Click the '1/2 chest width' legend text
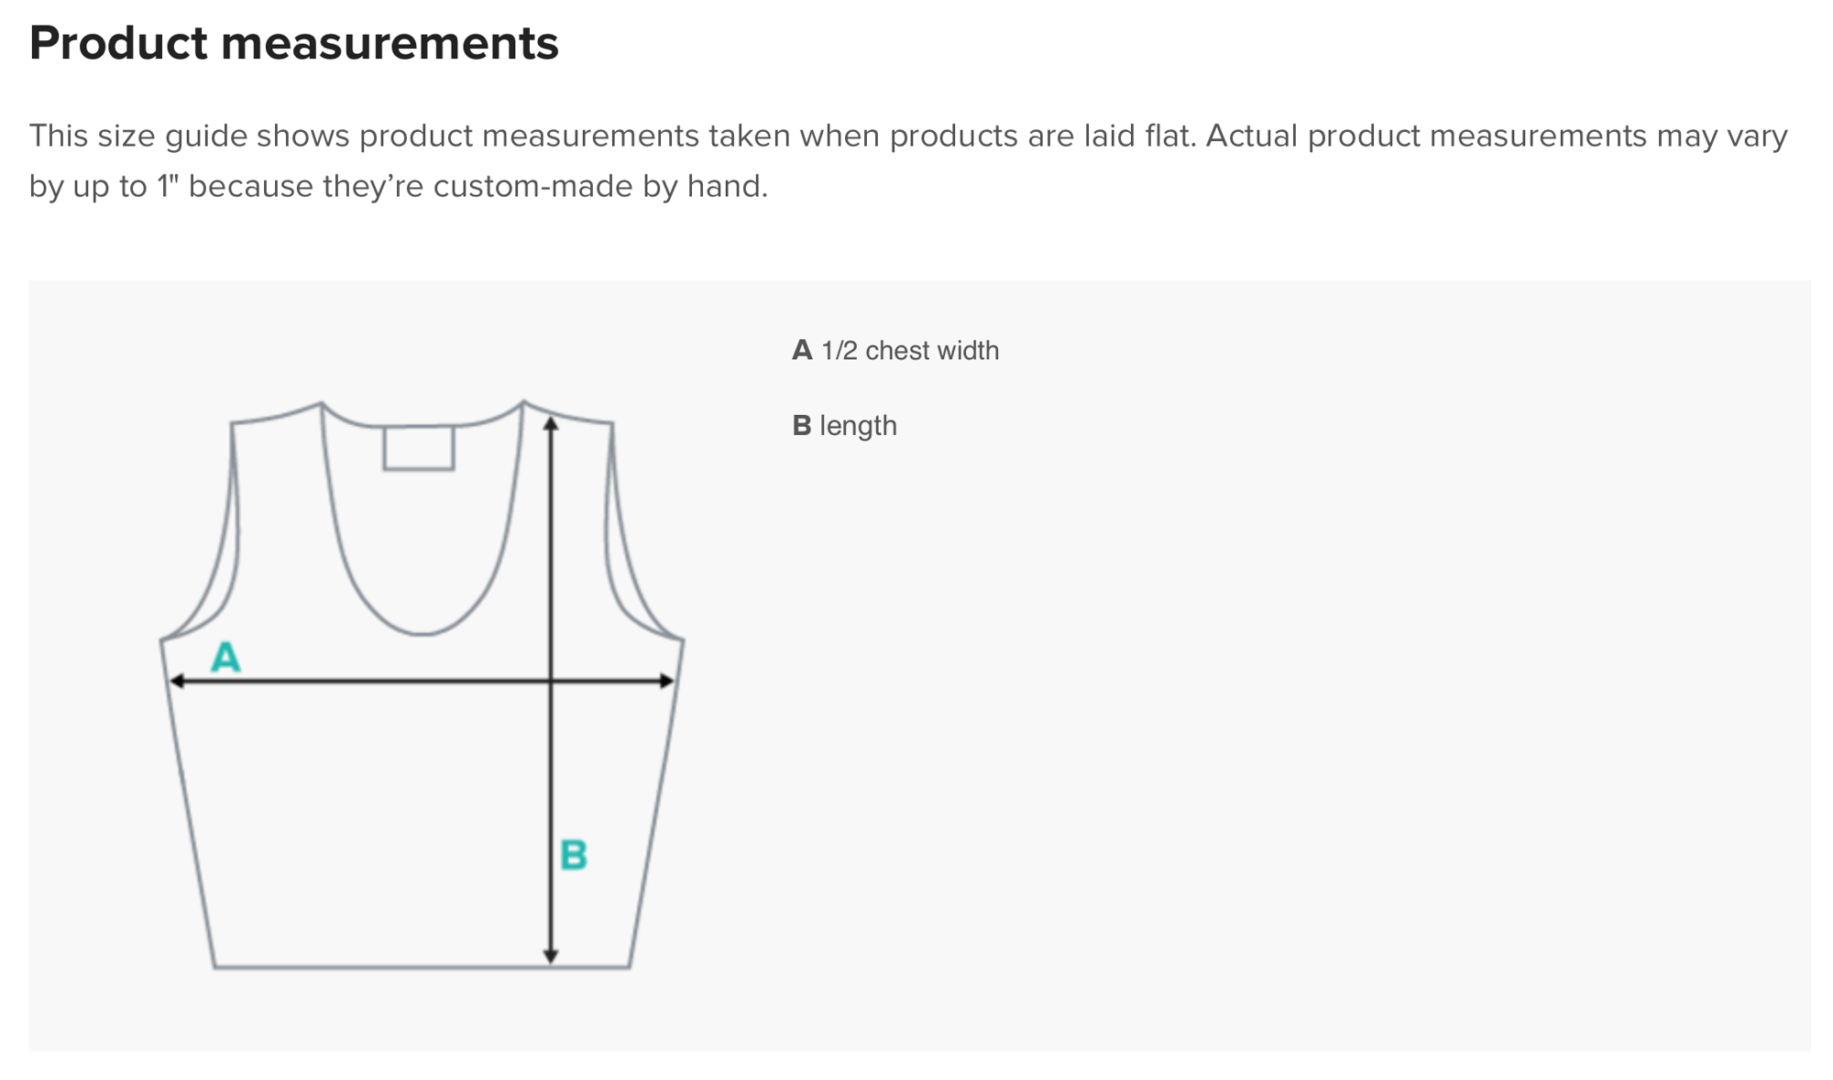 click(x=910, y=350)
